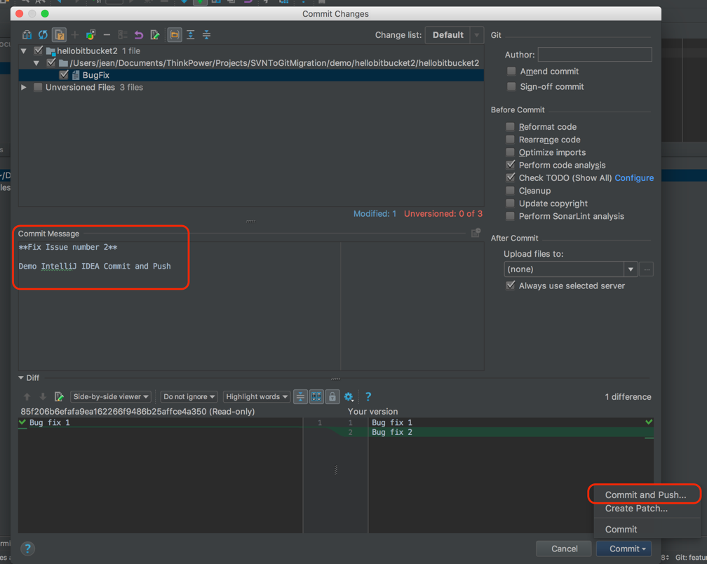Enable Optimize imports option
Screen dimensions: 707x564
pos(510,152)
